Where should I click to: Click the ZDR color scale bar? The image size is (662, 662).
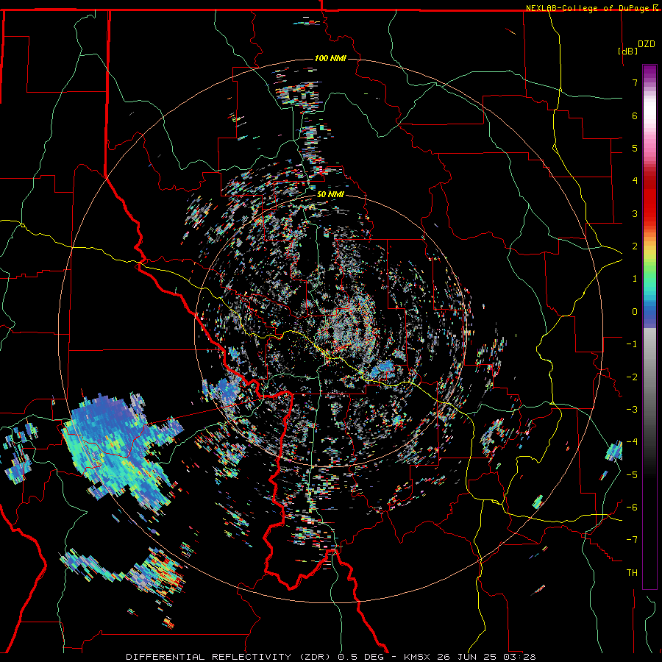click(x=649, y=327)
